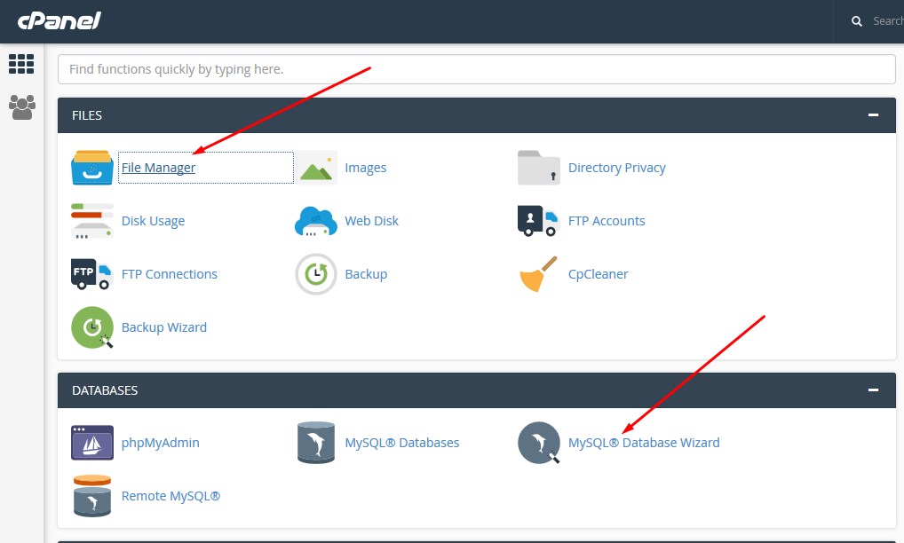The width and height of the screenshot is (904, 543).
Task: Open the phpMyAdmin link
Action: tap(160, 443)
